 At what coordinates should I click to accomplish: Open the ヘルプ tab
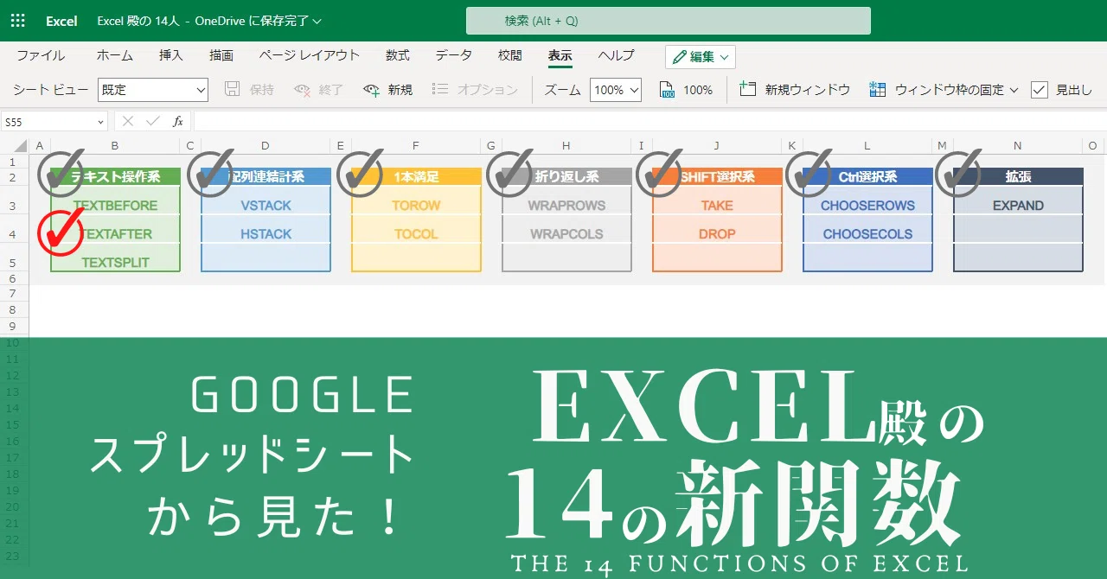click(x=616, y=55)
